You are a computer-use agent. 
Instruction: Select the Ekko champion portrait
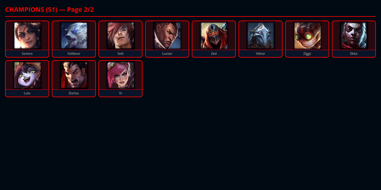(354, 35)
